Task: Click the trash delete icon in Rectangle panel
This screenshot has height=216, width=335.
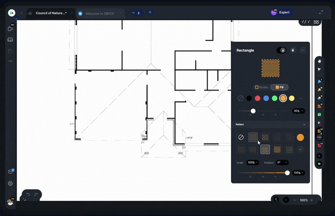Action: coord(293,50)
